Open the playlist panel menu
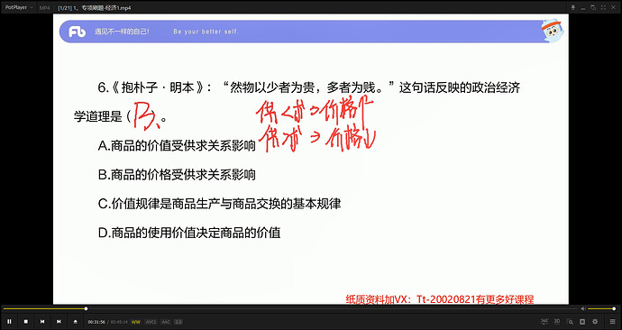 613,322
